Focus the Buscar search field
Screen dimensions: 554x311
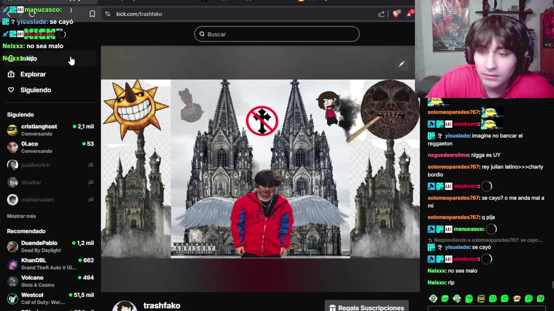click(x=277, y=34)
